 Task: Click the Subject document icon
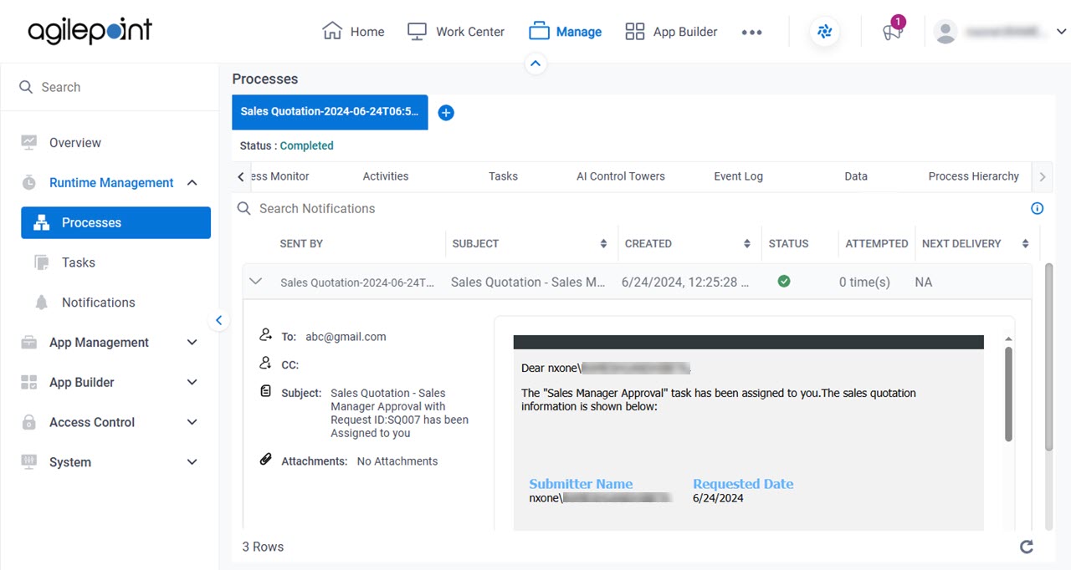pyautogui.click(x=265, y=391)
